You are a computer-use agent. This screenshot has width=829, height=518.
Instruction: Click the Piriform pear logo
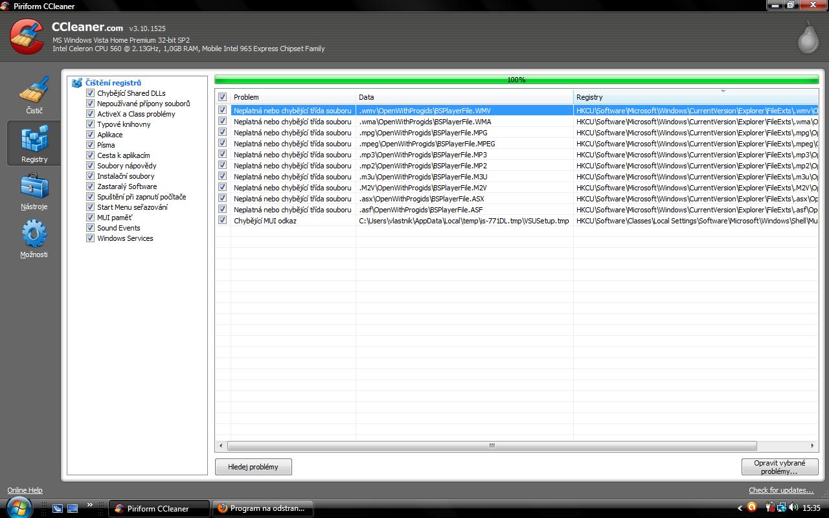click(x=808, y=37)
